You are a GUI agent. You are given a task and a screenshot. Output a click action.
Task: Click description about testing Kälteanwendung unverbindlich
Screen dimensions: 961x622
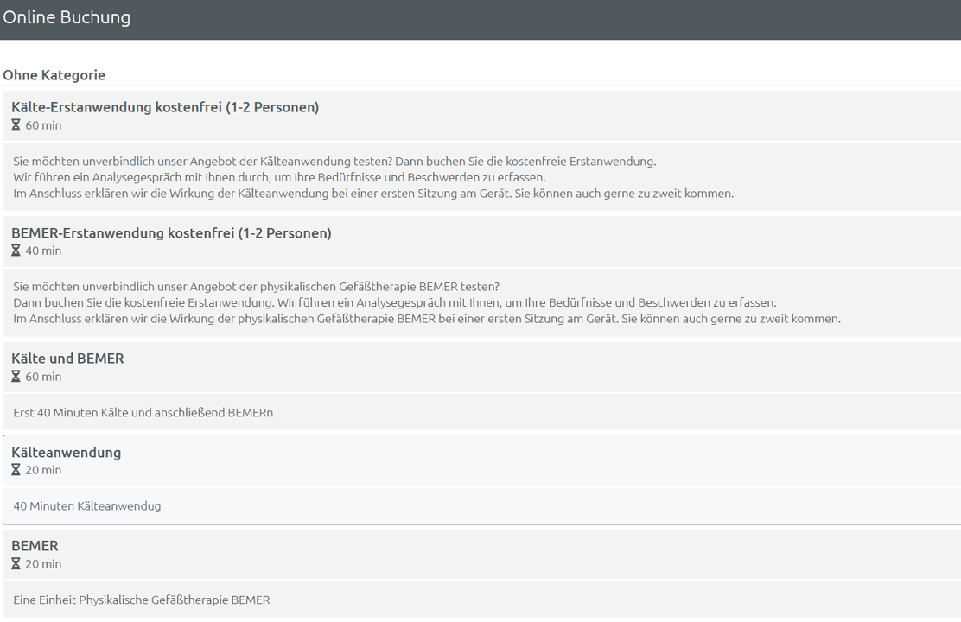(334, 162)
